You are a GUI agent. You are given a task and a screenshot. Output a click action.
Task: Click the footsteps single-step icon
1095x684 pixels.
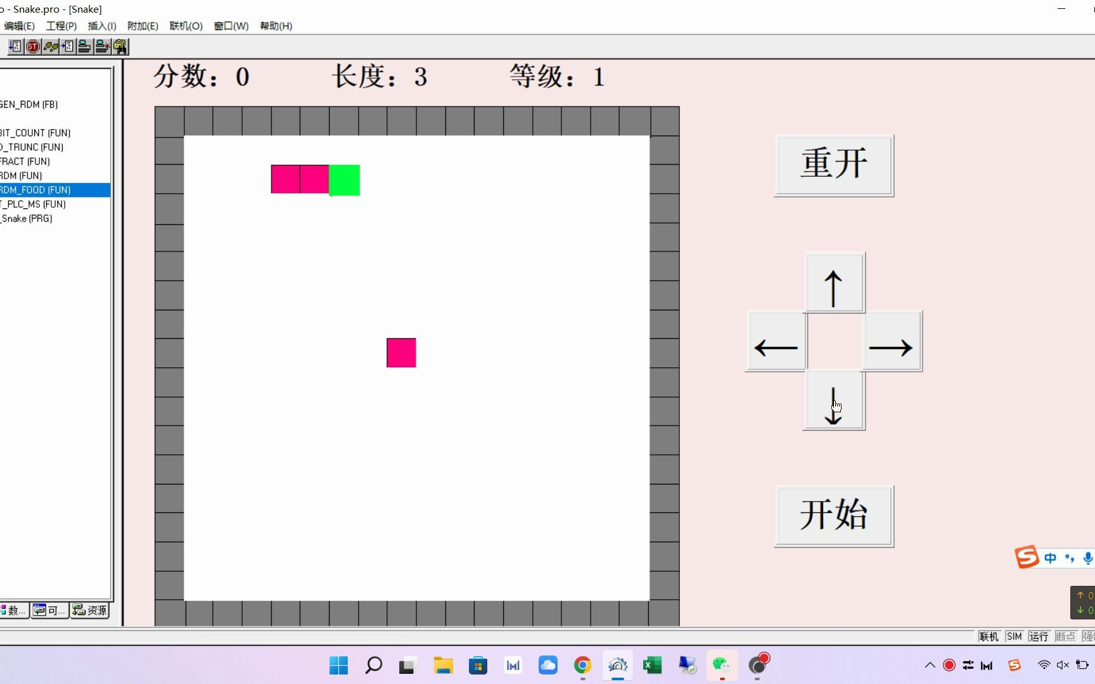pyautogui.click(x=51, y=46)
